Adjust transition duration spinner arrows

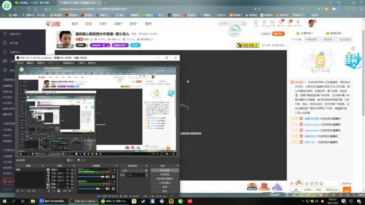tap(146, 175)
